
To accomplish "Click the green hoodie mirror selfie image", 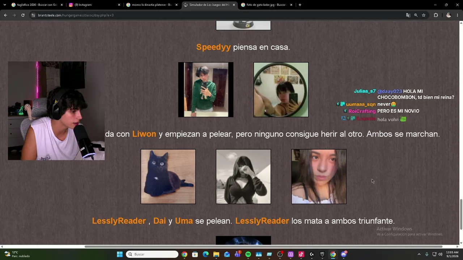I will [x=206, y=90].
